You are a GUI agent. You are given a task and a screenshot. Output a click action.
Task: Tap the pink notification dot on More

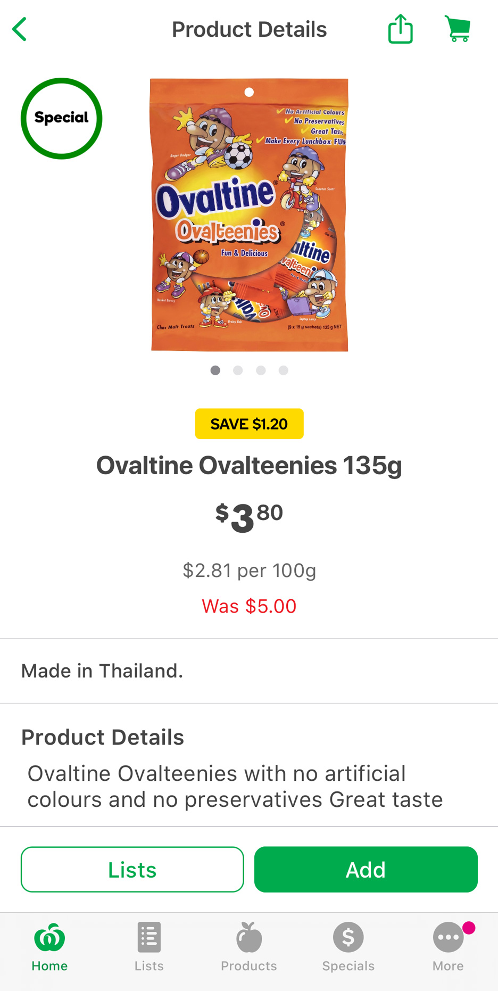coord(469,928)
